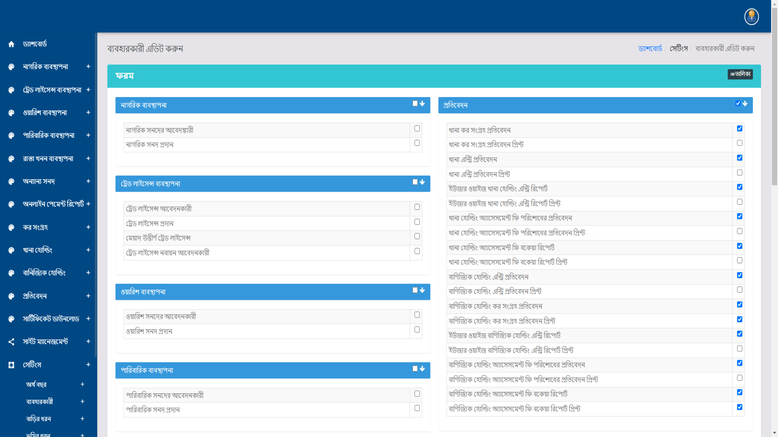This screenshot has width=778, height=437.
Task: Expand the অর্থ বছর submenu plus
Action: (x=82, y=384)
